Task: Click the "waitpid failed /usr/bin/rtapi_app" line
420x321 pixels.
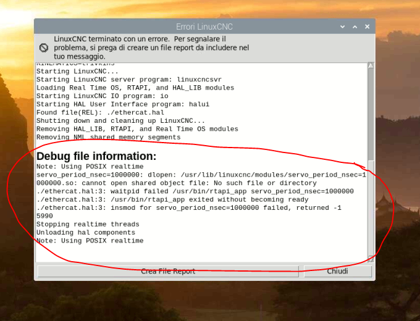Action: [x=195, y=192]
